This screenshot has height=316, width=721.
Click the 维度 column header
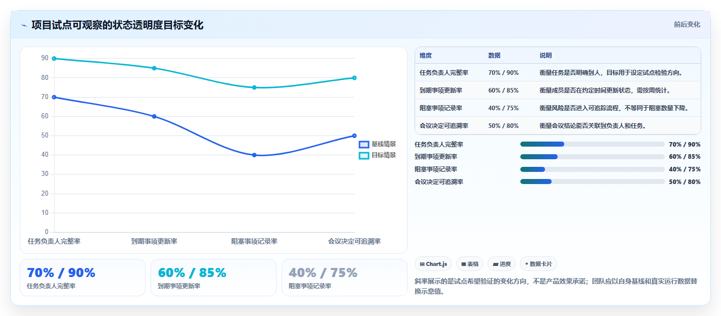coord(426,56)
